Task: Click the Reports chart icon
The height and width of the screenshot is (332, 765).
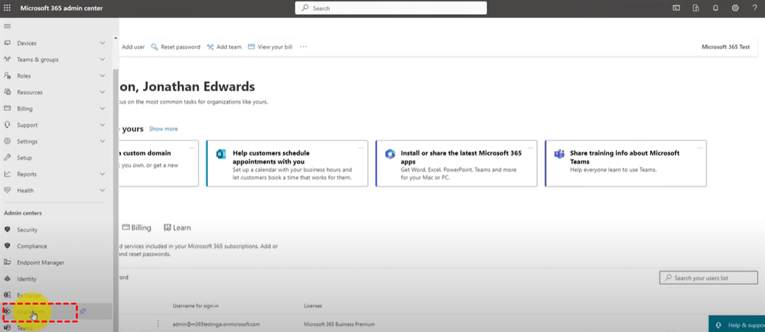Action: [8, 174]
